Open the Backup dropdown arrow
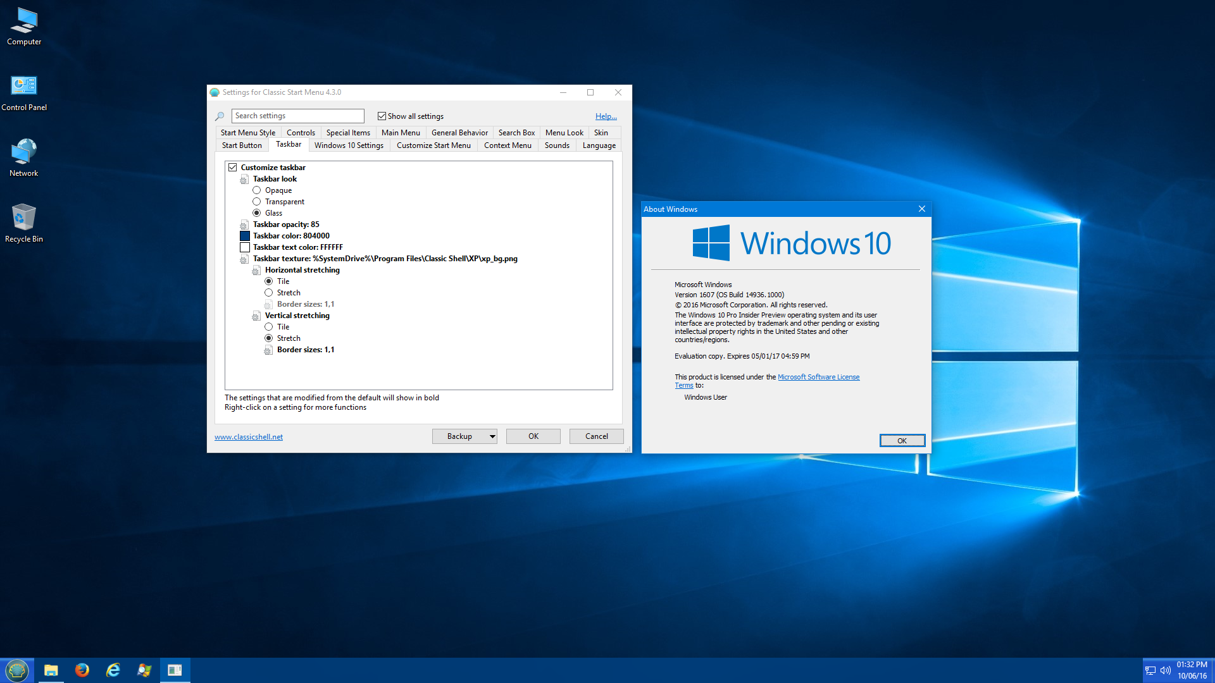1215x683 pixels. (x=492, y=436)
